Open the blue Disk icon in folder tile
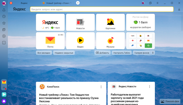Viewport: 183px width, 105px height. tap(133, 46)
